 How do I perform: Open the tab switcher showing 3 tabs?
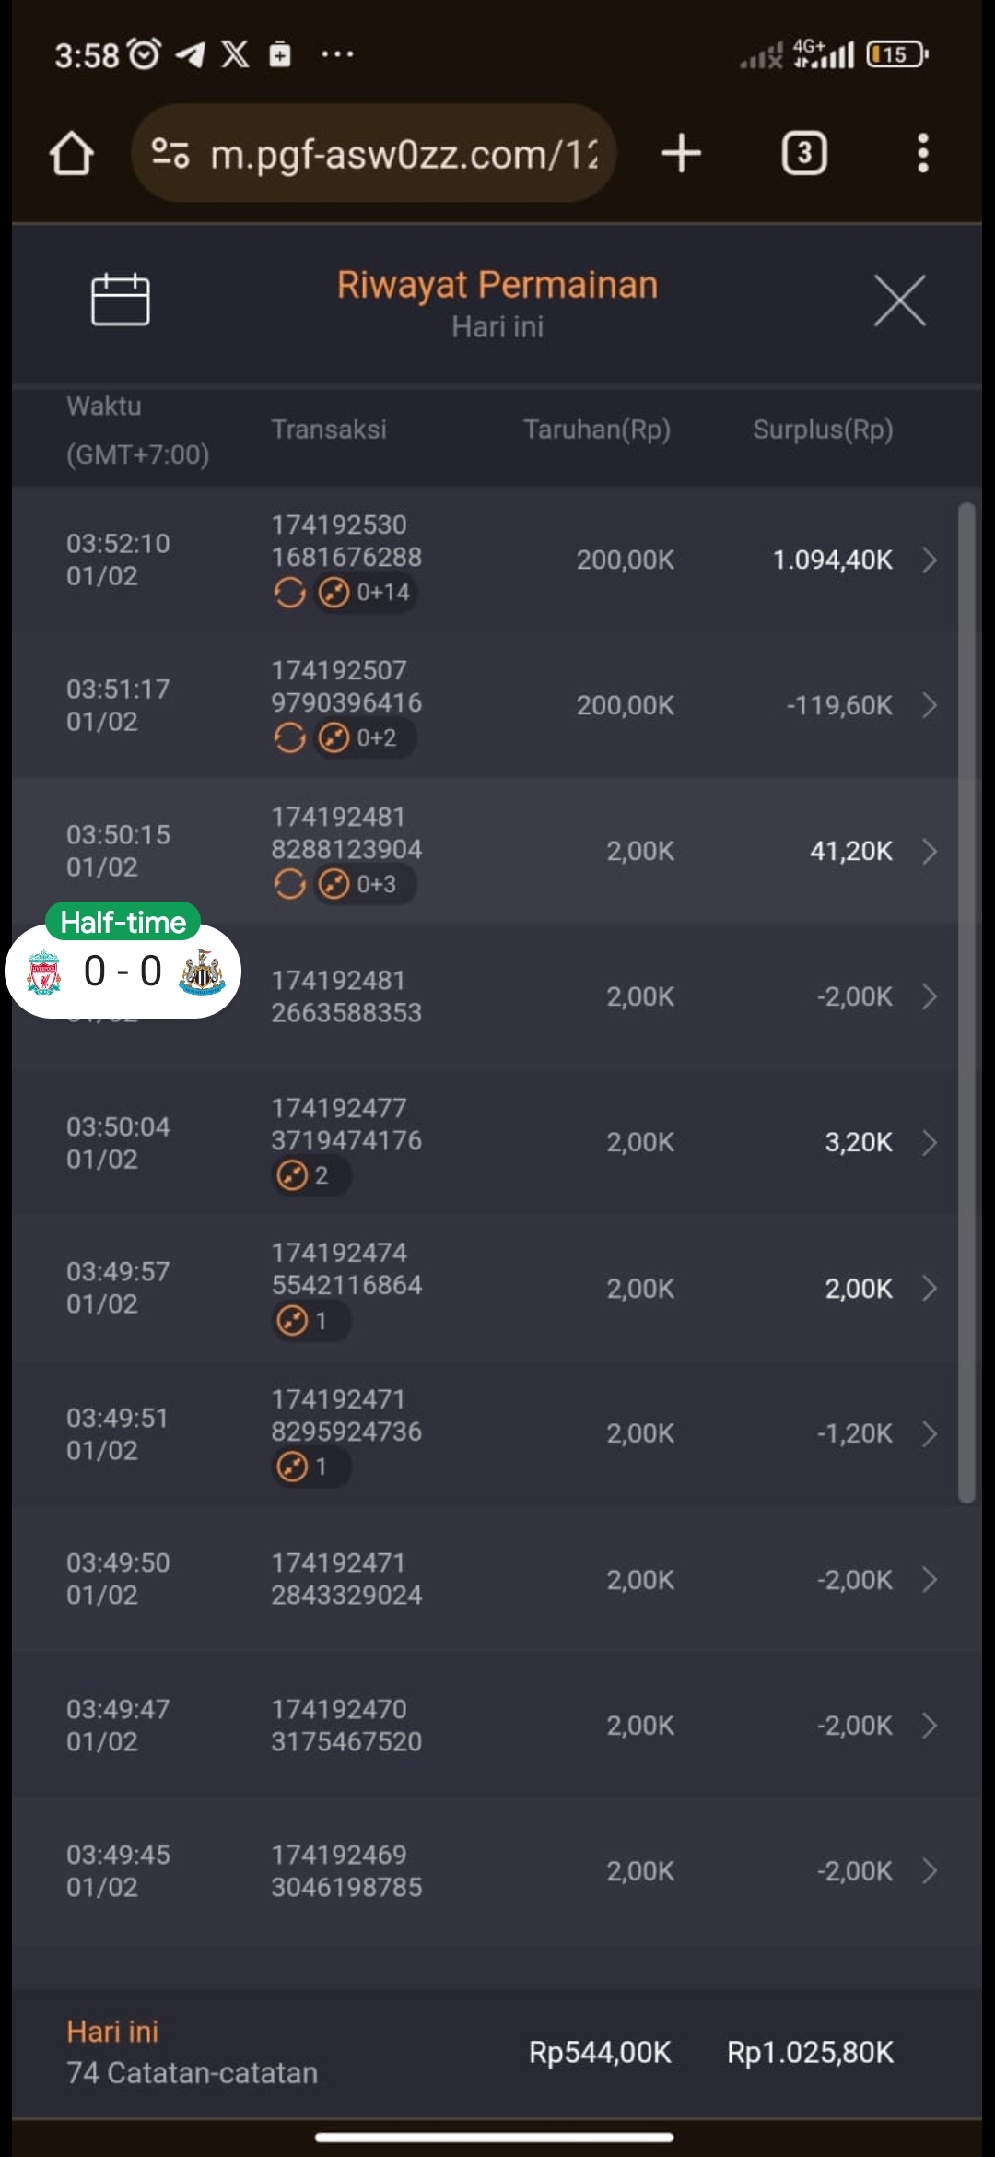pyautogui.click(x=803, y=153)
